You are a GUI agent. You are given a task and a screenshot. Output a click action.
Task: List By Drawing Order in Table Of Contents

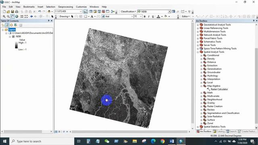pos(3,25)
